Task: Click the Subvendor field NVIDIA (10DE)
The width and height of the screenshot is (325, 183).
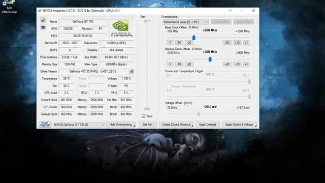Action: click(116, 43)
